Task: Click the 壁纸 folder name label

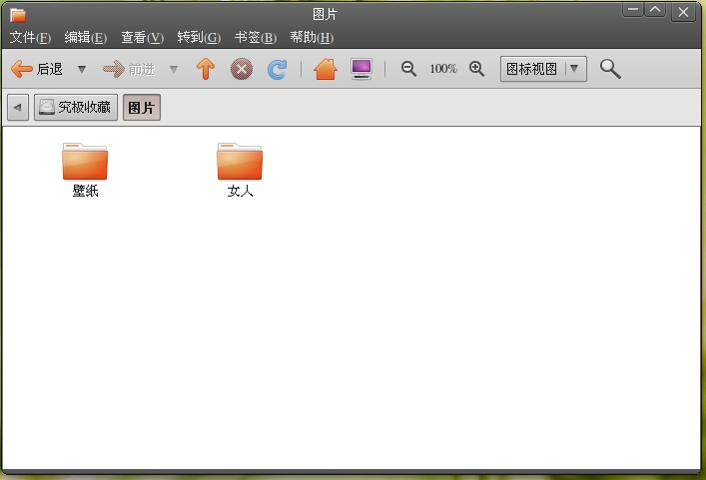Action: 85,191
